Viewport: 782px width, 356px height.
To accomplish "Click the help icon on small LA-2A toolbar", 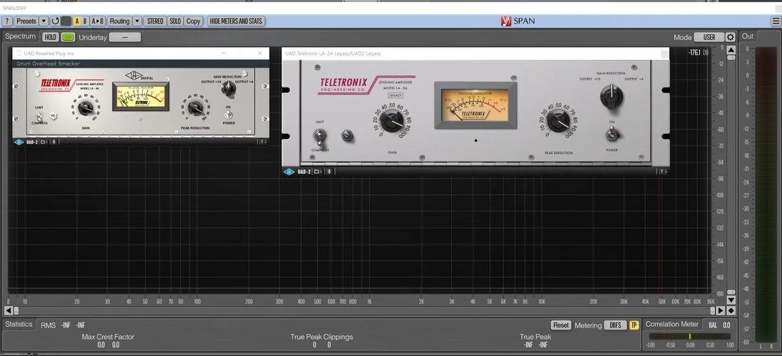I will (x=262, y=142).
